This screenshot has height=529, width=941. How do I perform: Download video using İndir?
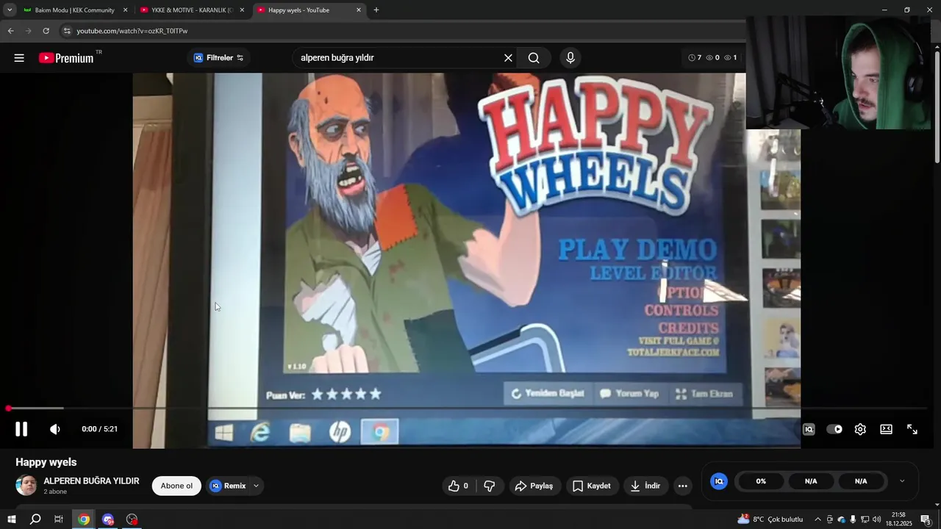646,486
